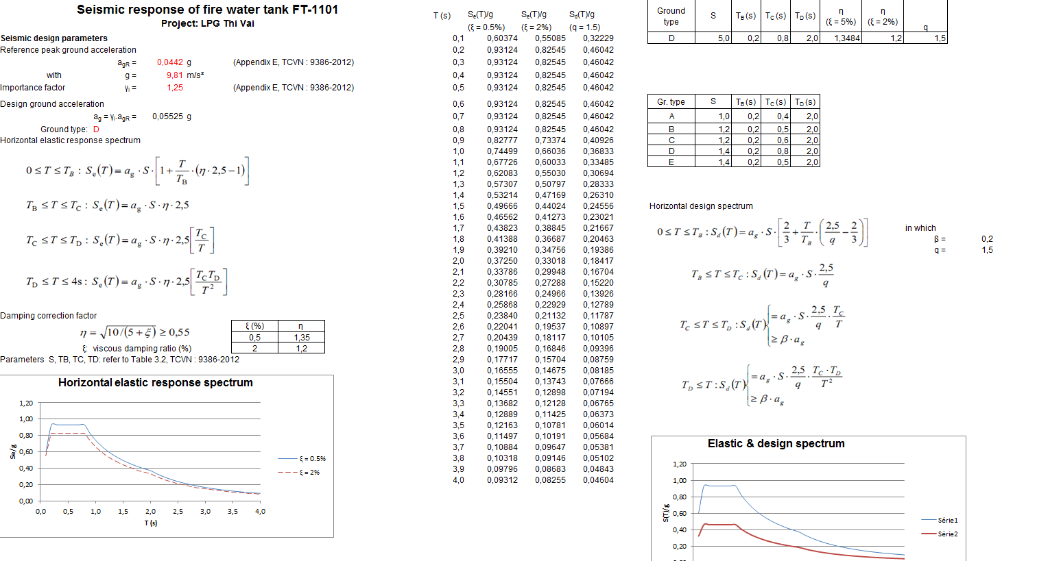Select 'Reference peak ground acceleration' label
This screenshot has width=1037, height=561.
point(68,50)
